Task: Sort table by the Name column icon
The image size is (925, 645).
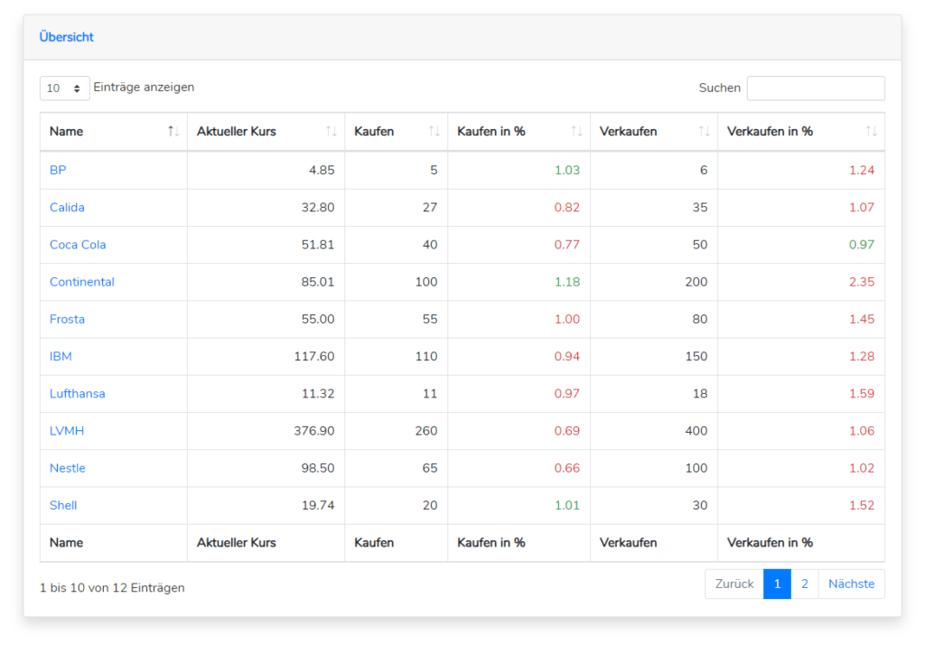Action: click(173, 131)
